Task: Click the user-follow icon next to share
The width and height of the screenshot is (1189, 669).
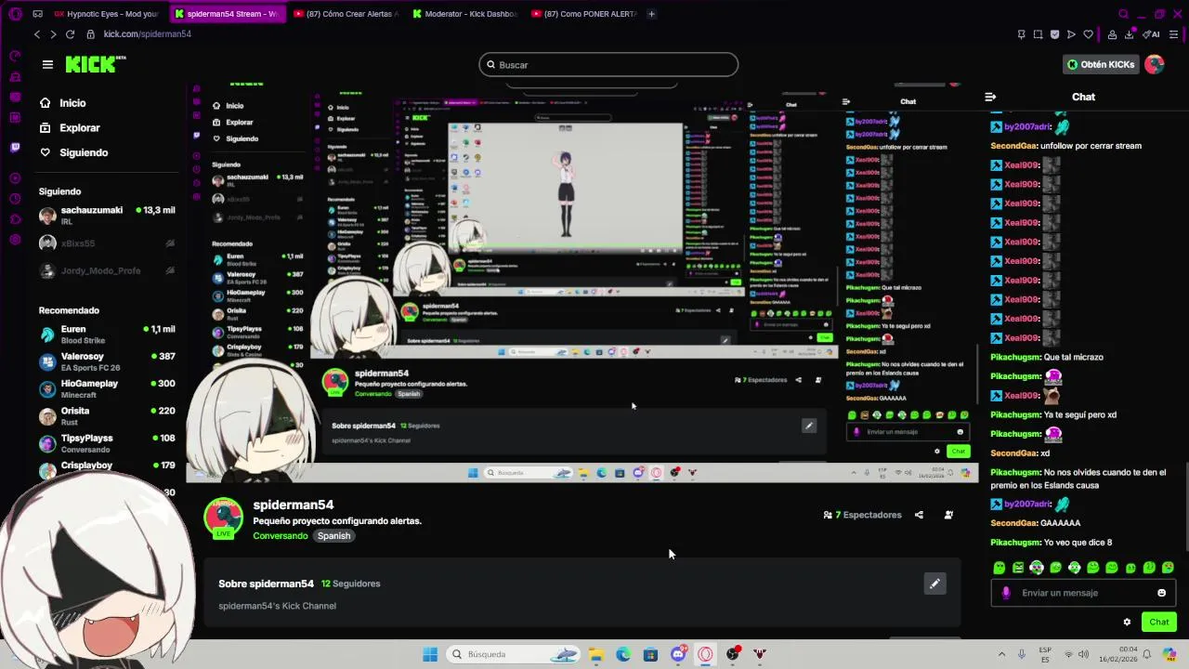Action: 948,515
